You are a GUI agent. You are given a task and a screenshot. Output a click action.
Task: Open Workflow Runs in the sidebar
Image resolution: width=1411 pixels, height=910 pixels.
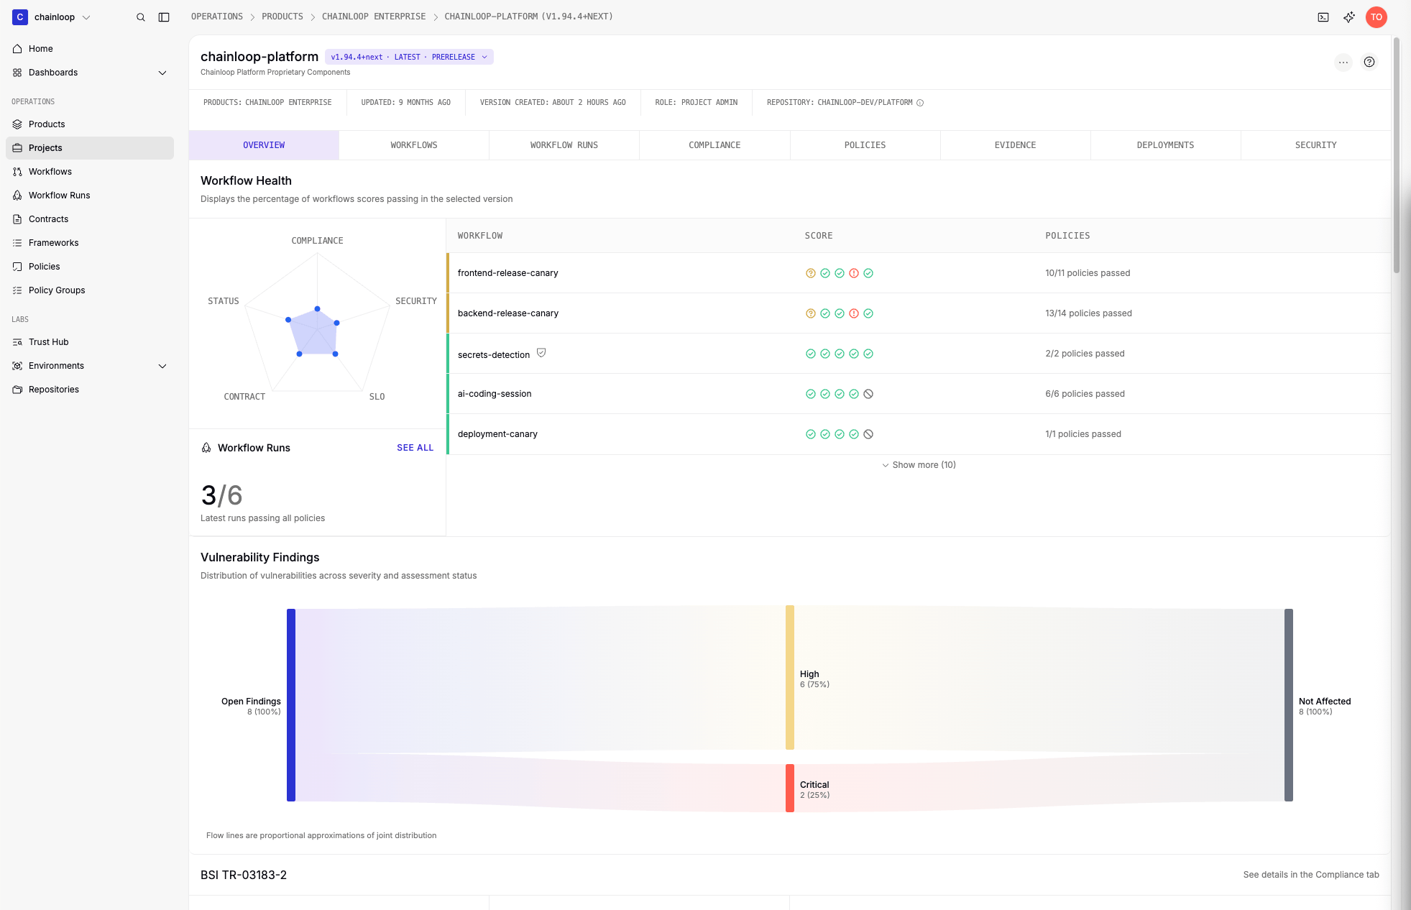pyautogui.click(x=90, y=196)
